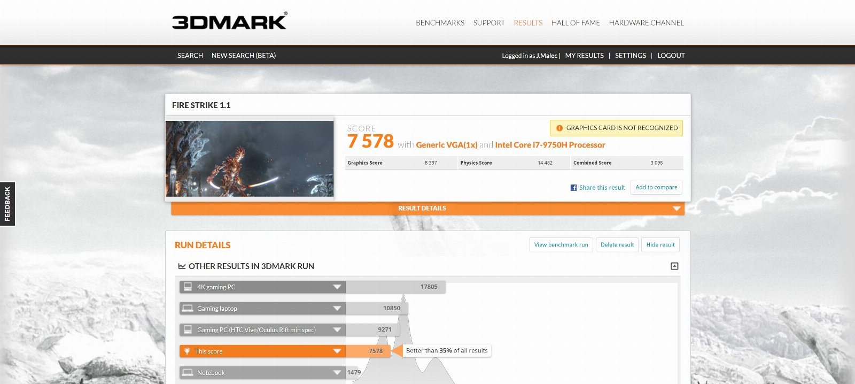Click the This score trophy icon
Viewport: 855px width, 384px height.
coord(187,351)
